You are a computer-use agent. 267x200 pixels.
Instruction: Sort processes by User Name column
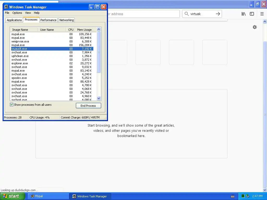point(52,30)
